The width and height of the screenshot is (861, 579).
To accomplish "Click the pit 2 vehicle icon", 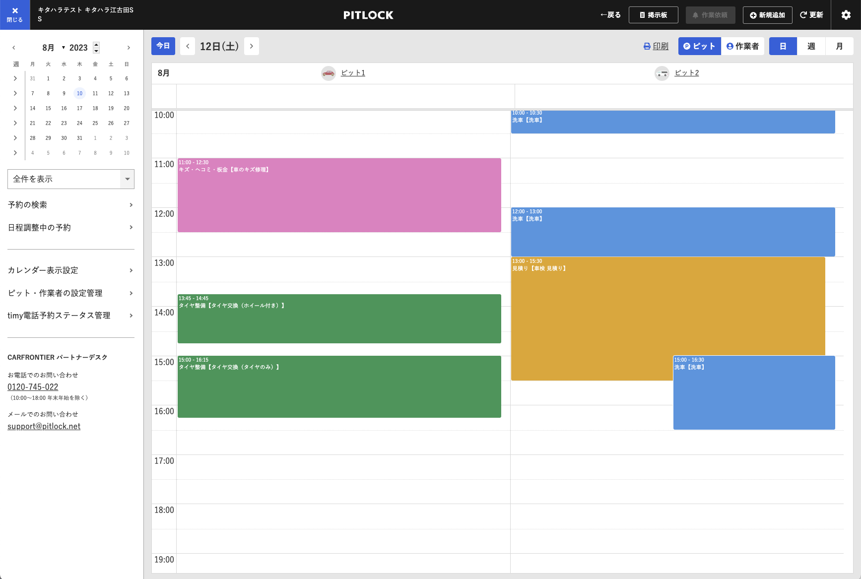I will [662, 73].
